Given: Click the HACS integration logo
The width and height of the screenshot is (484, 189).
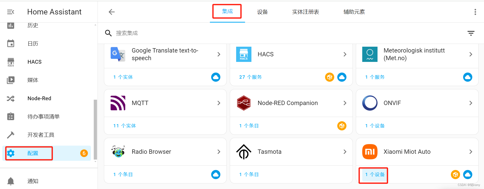Looking at the screenshot, I should point(244,54).
